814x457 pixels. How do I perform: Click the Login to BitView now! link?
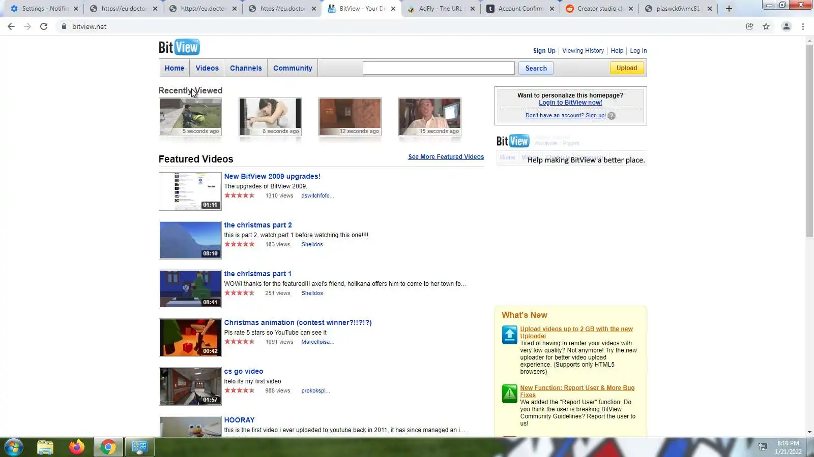tap(570, 103)
